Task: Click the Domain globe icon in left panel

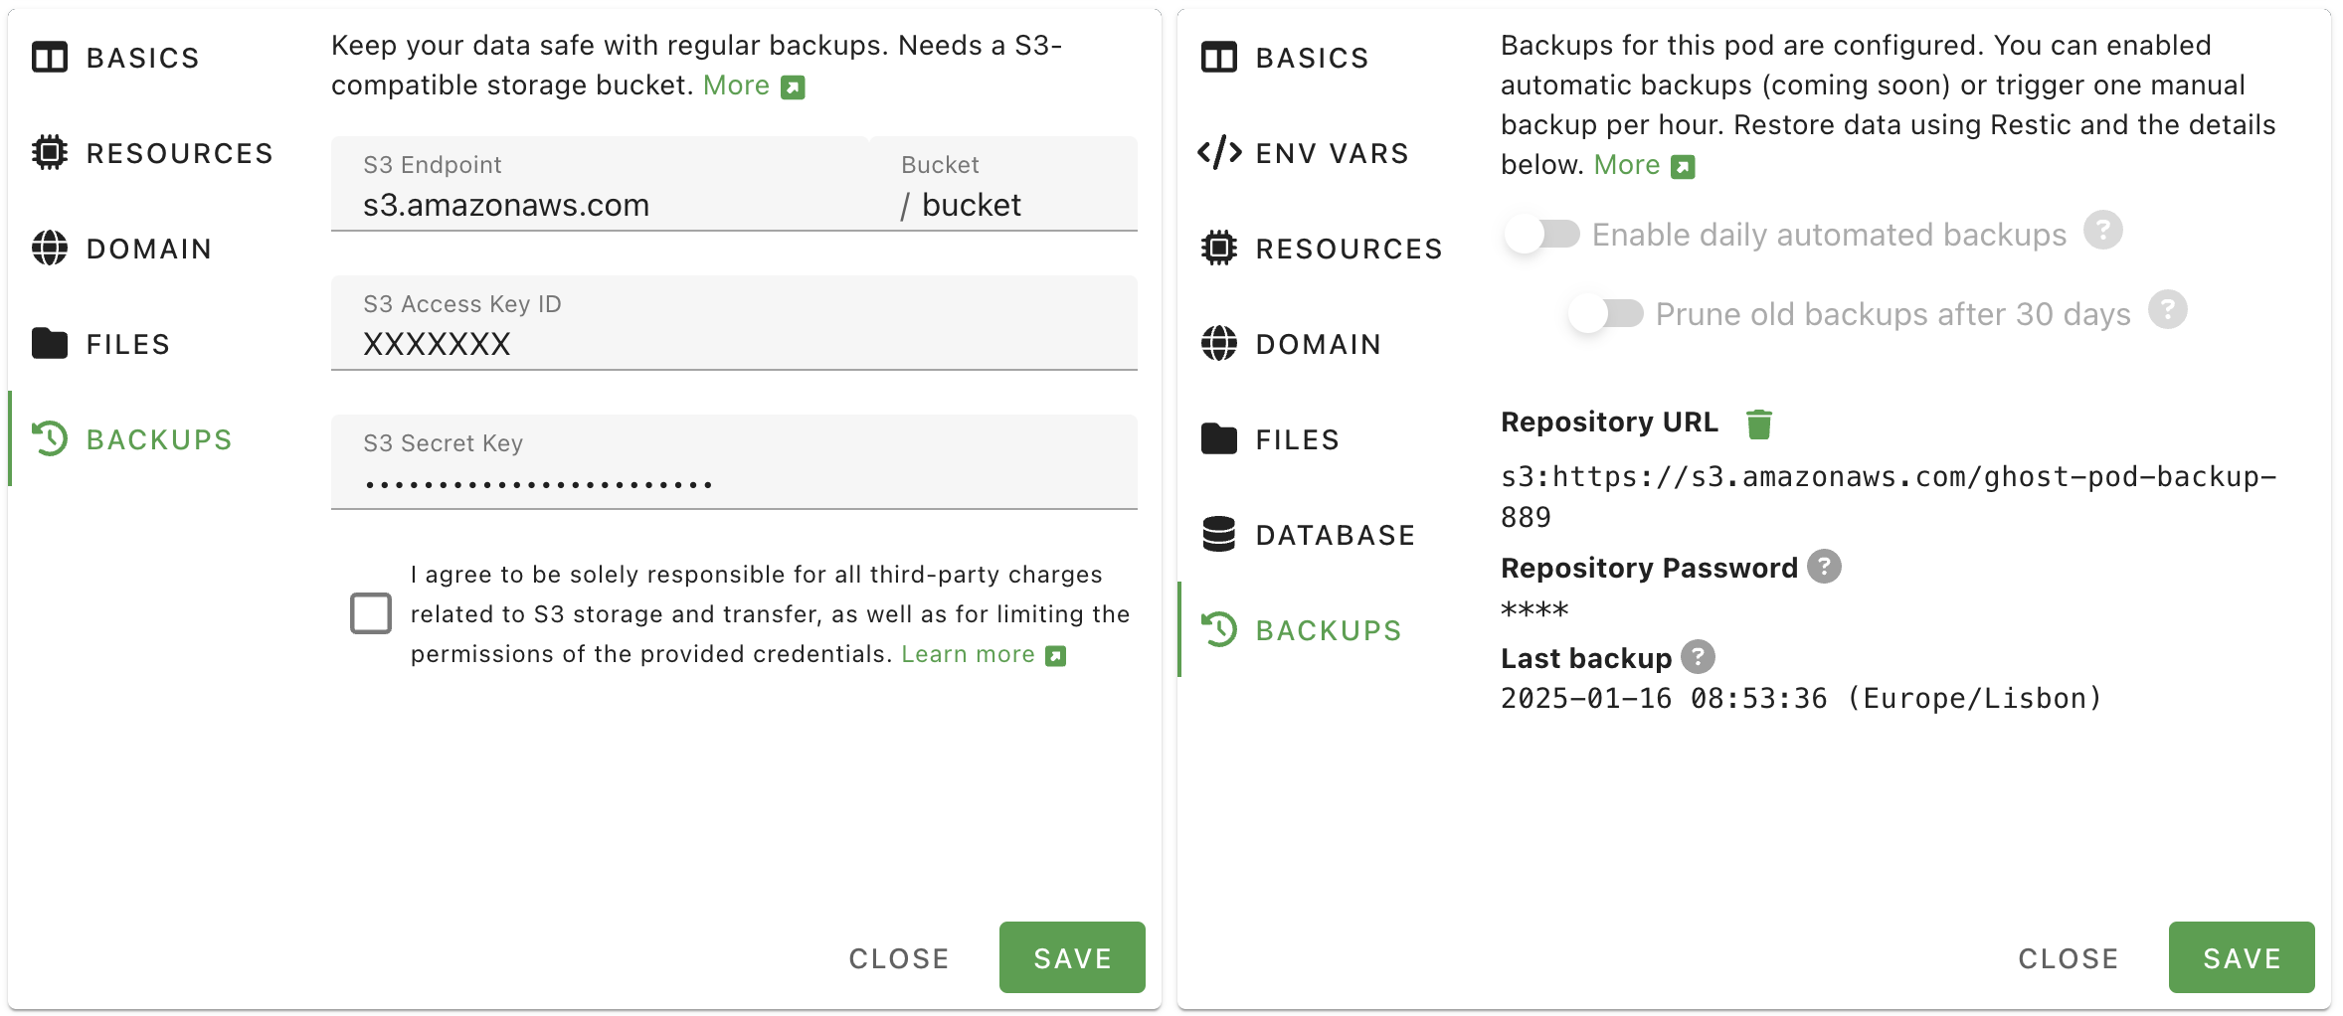Action: click(x=50, y=248)
